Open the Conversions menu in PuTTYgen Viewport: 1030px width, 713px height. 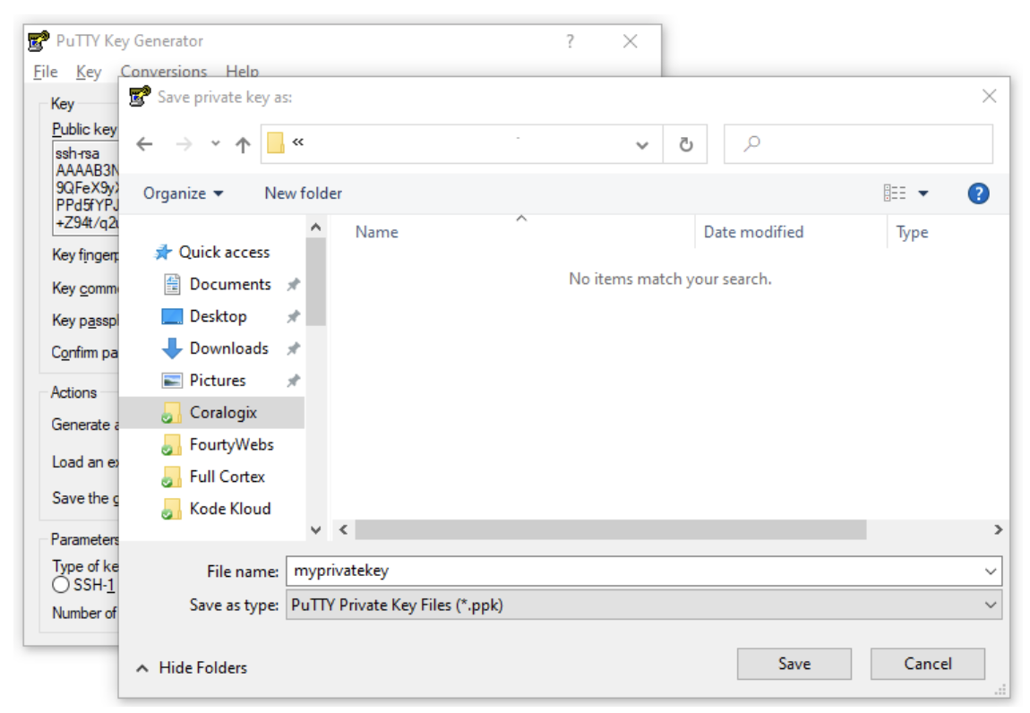164,71
